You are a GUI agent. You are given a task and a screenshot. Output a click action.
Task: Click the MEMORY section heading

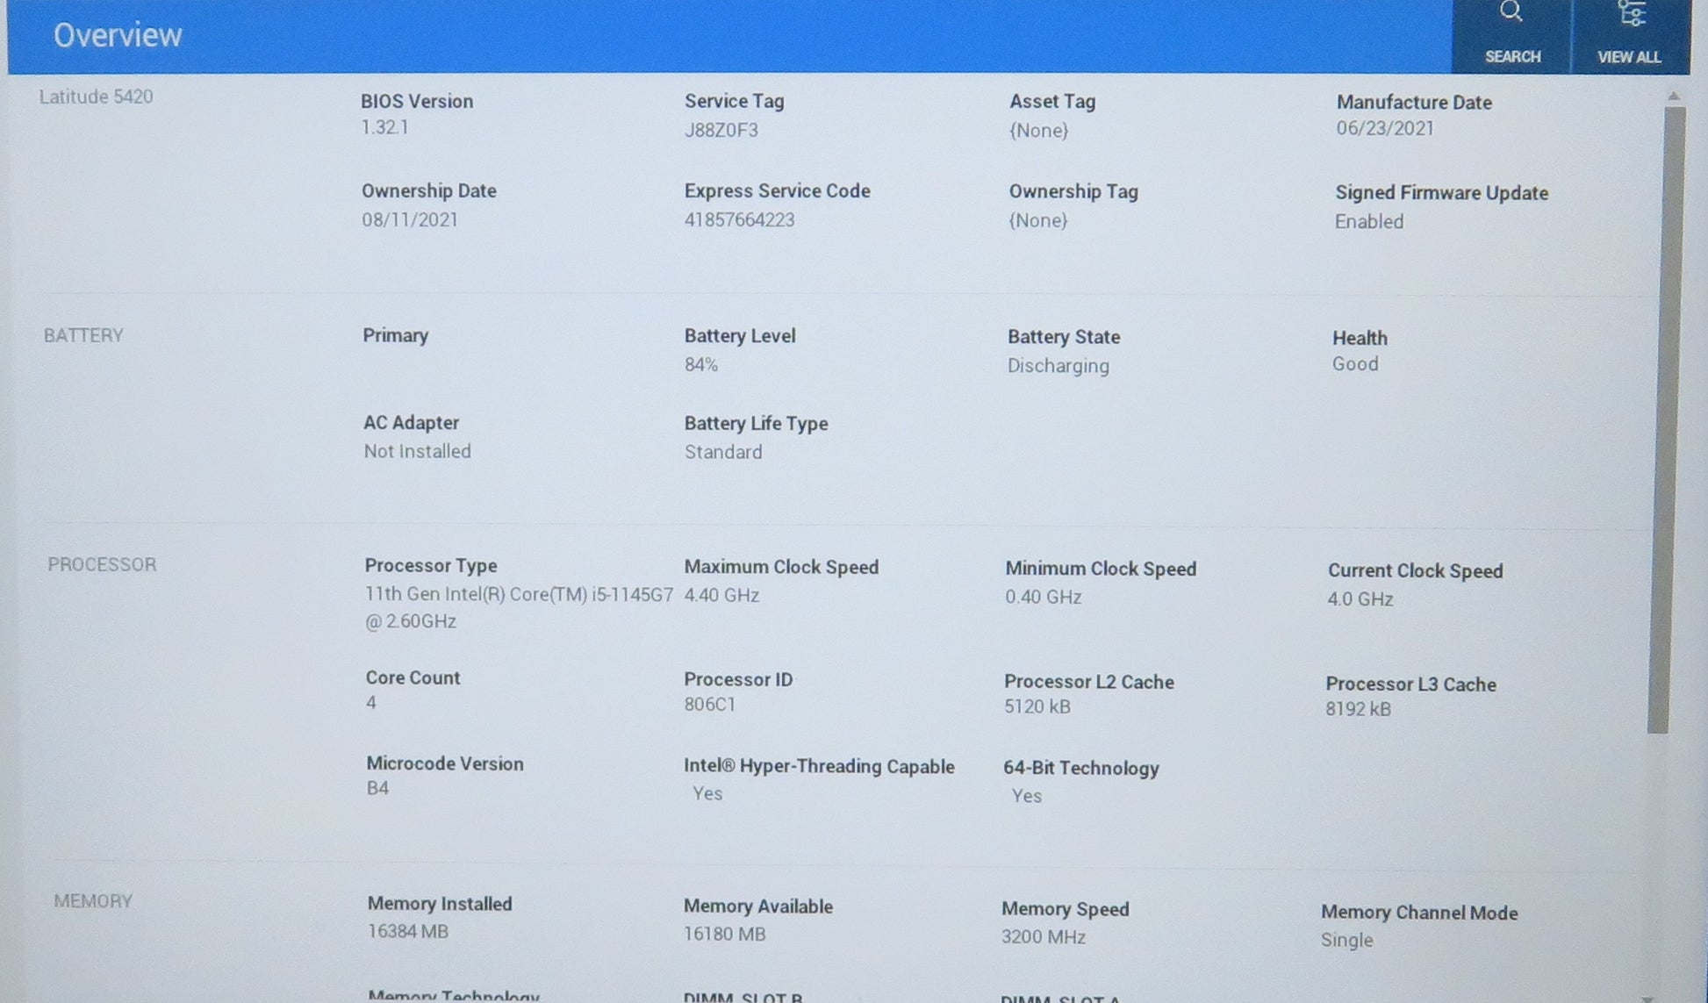point(93,901)
